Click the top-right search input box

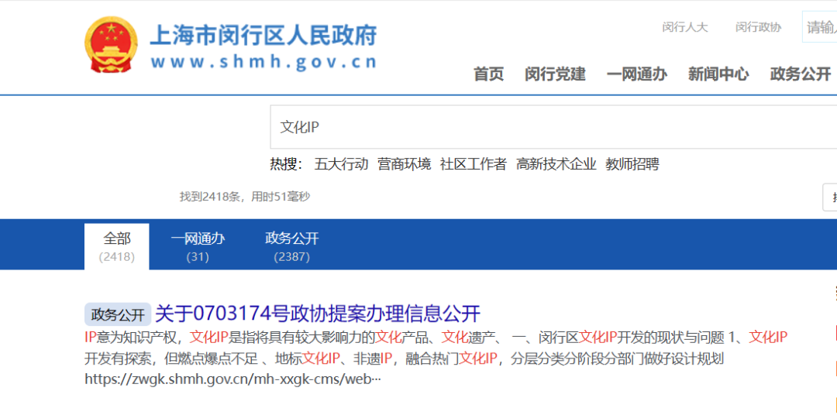point(819,27)
